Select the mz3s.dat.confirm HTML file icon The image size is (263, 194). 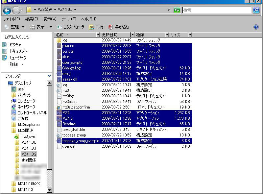pyautogui.click(x=59, y=107)
